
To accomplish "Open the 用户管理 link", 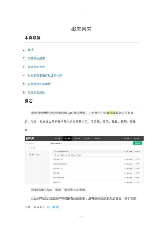I will point(53,207).
